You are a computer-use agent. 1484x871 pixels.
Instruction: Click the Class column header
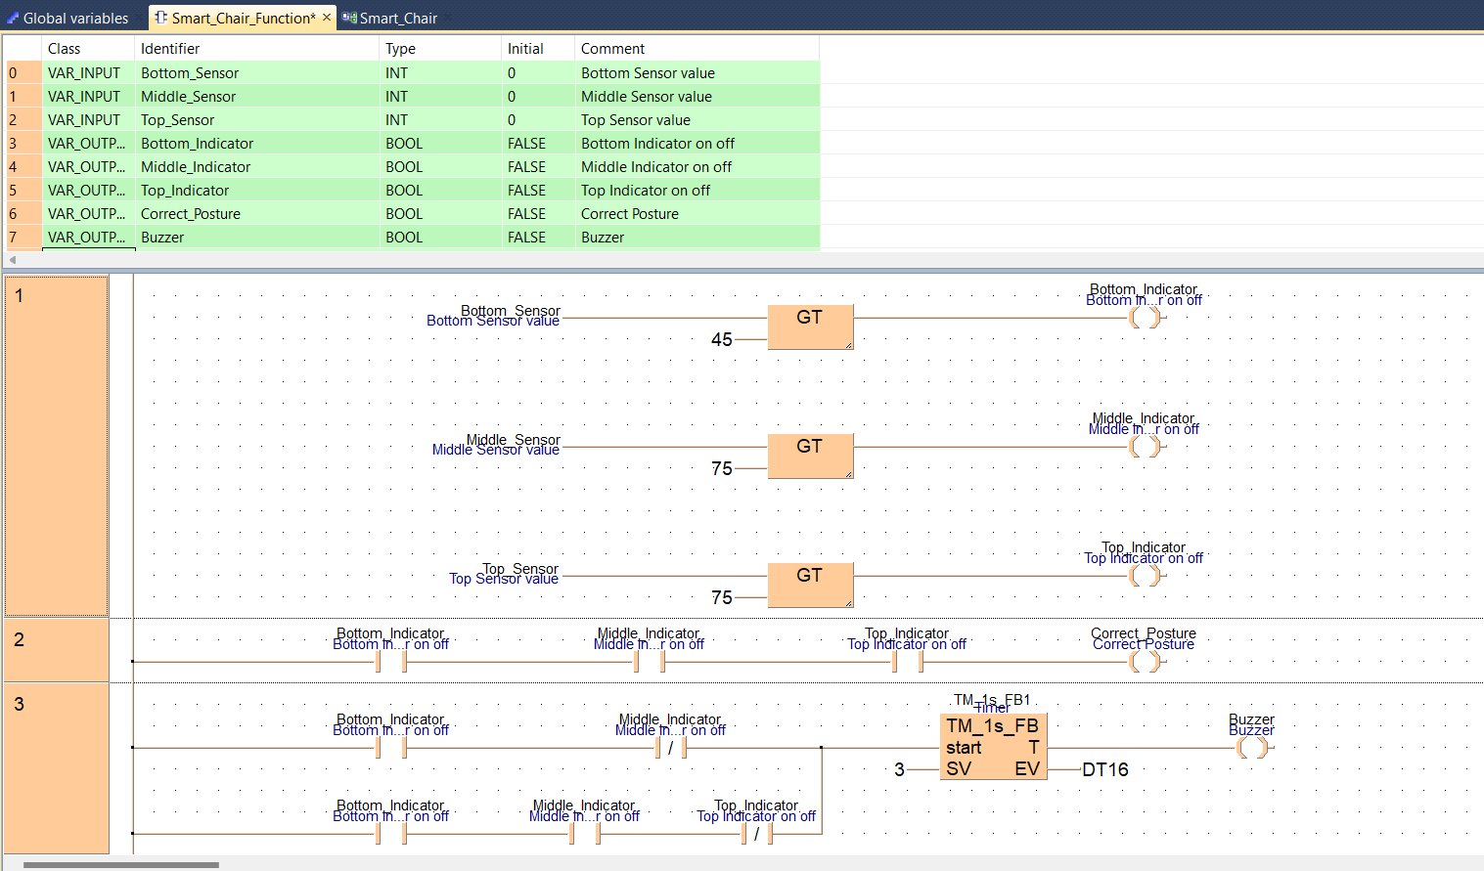click(88, 49)
